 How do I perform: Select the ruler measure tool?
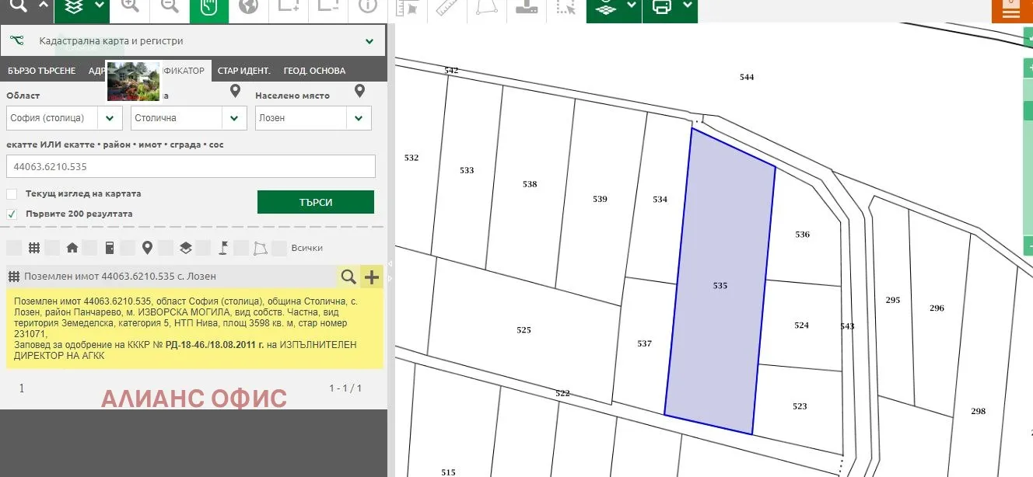[x=447, y=6]
